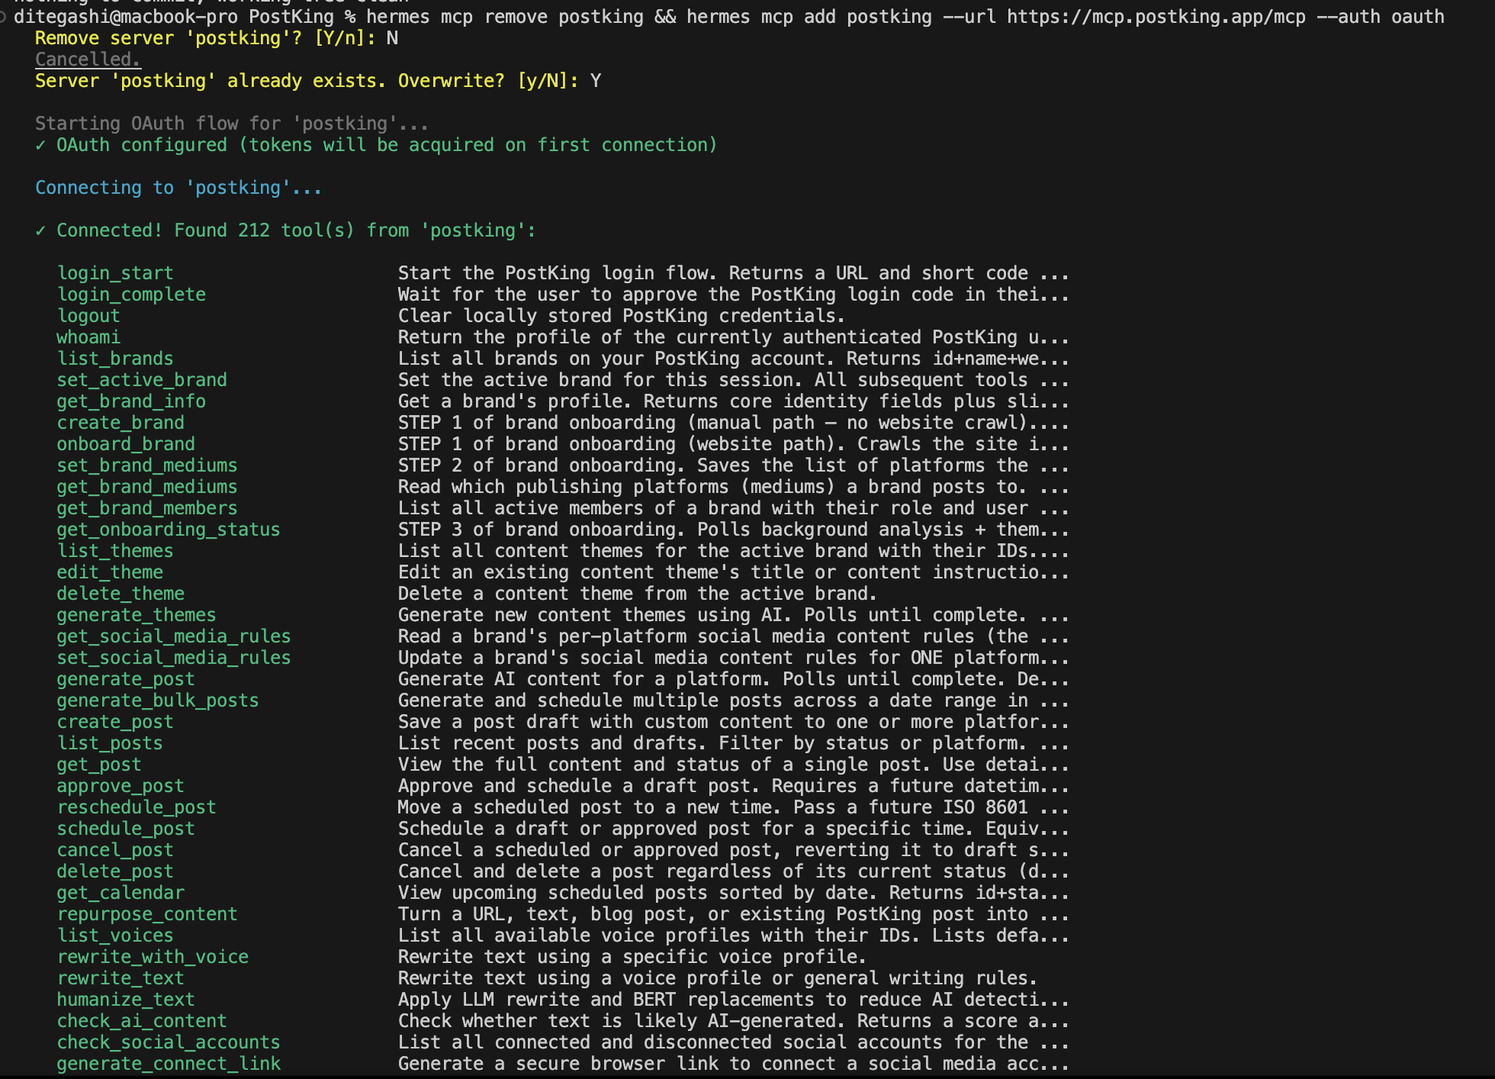Screen dimensions: 1495x1079
Task: Select the get_brand_members tool name
Action: [147, 508]
